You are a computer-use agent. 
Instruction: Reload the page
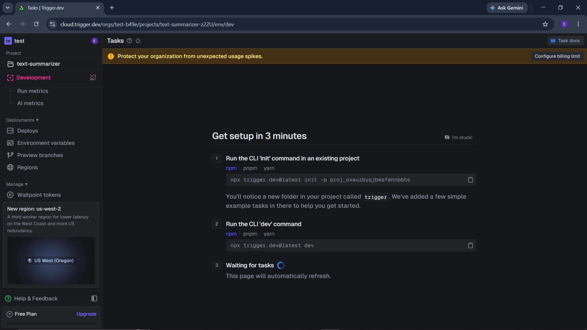[x=36, y=24]
